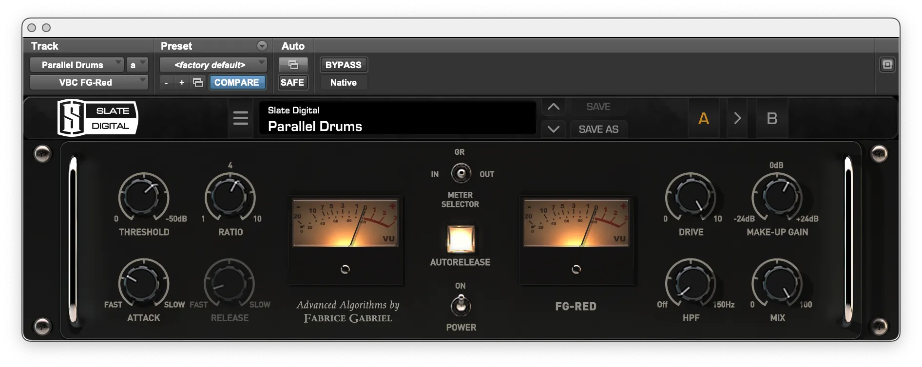The width and height of the screenshot is (922, 367).
Task: Click the RELEASE knob
Action: (x=230, y=283)
